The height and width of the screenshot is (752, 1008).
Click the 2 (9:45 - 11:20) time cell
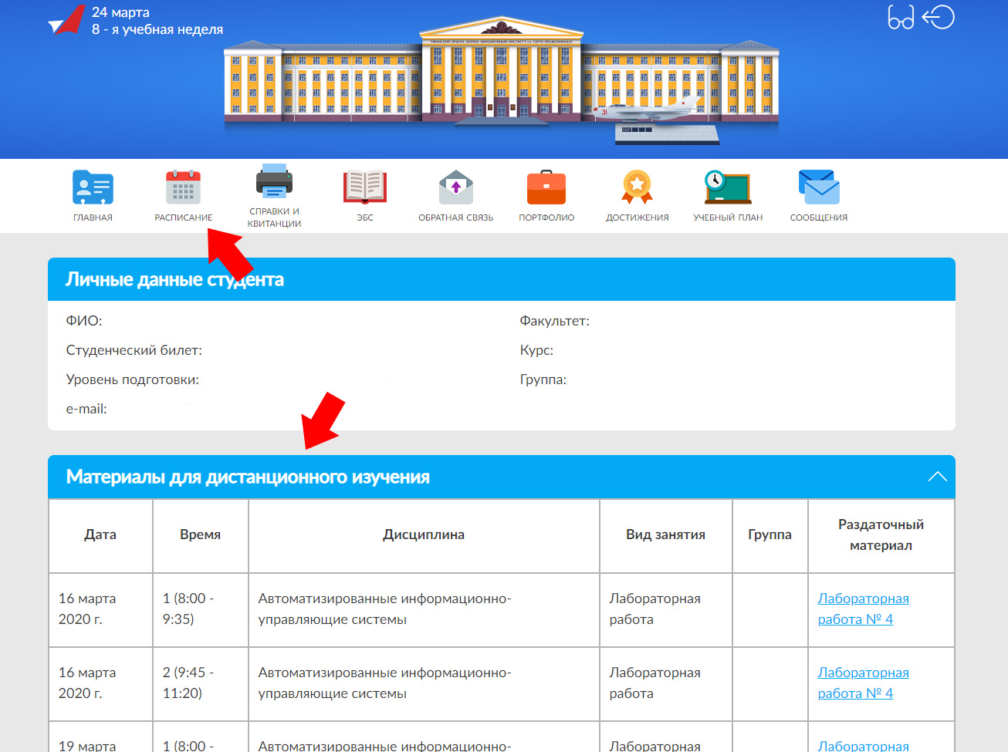click(x=200, y=683)
